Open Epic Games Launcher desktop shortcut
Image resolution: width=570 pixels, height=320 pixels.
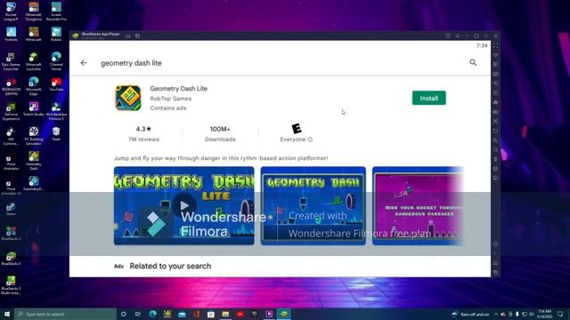click(11, 61)
